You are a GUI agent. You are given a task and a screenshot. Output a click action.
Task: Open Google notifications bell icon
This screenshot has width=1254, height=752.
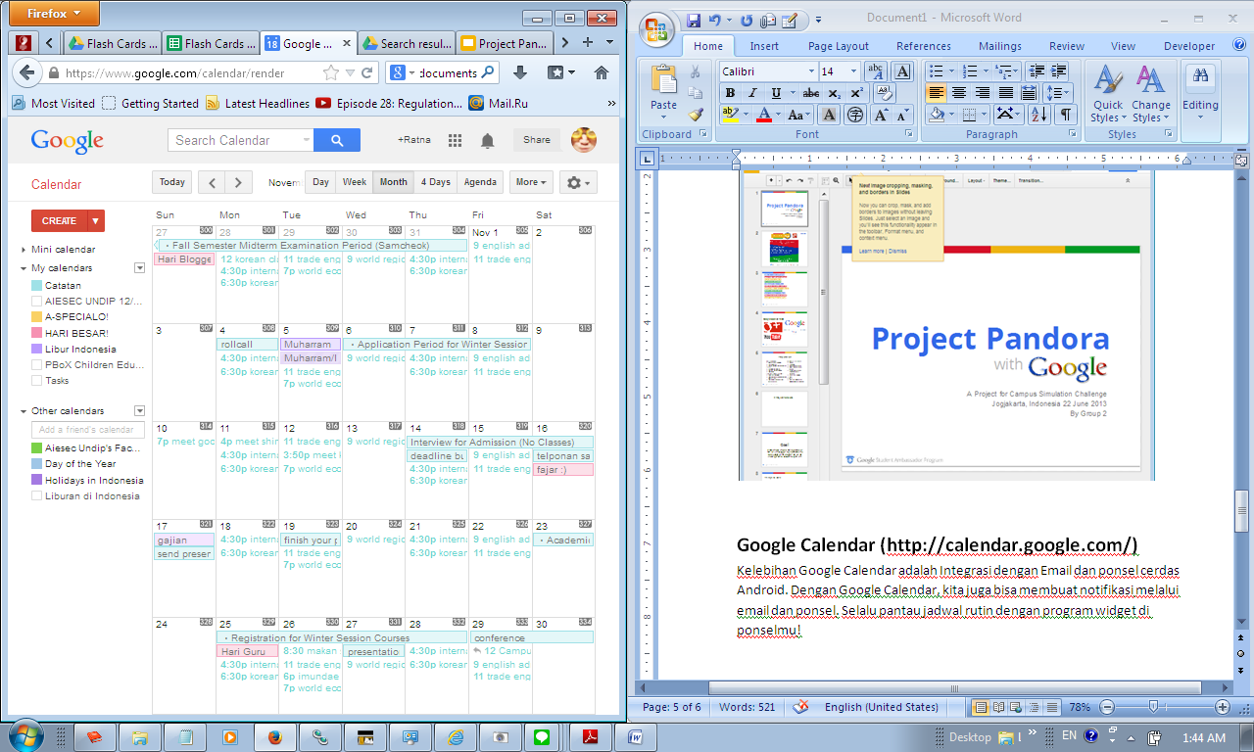(487, 140)
